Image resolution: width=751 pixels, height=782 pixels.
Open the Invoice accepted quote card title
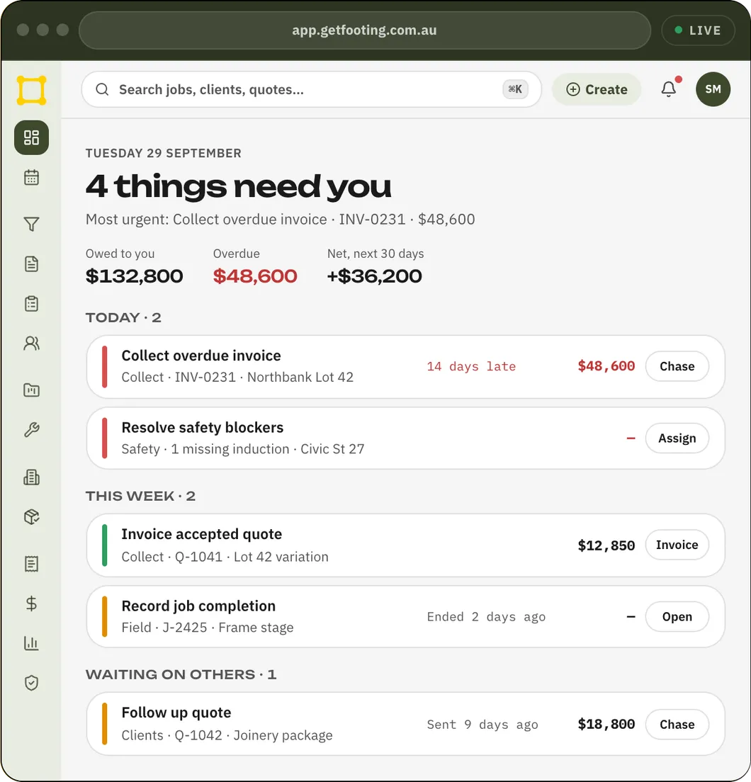[201, 534]
